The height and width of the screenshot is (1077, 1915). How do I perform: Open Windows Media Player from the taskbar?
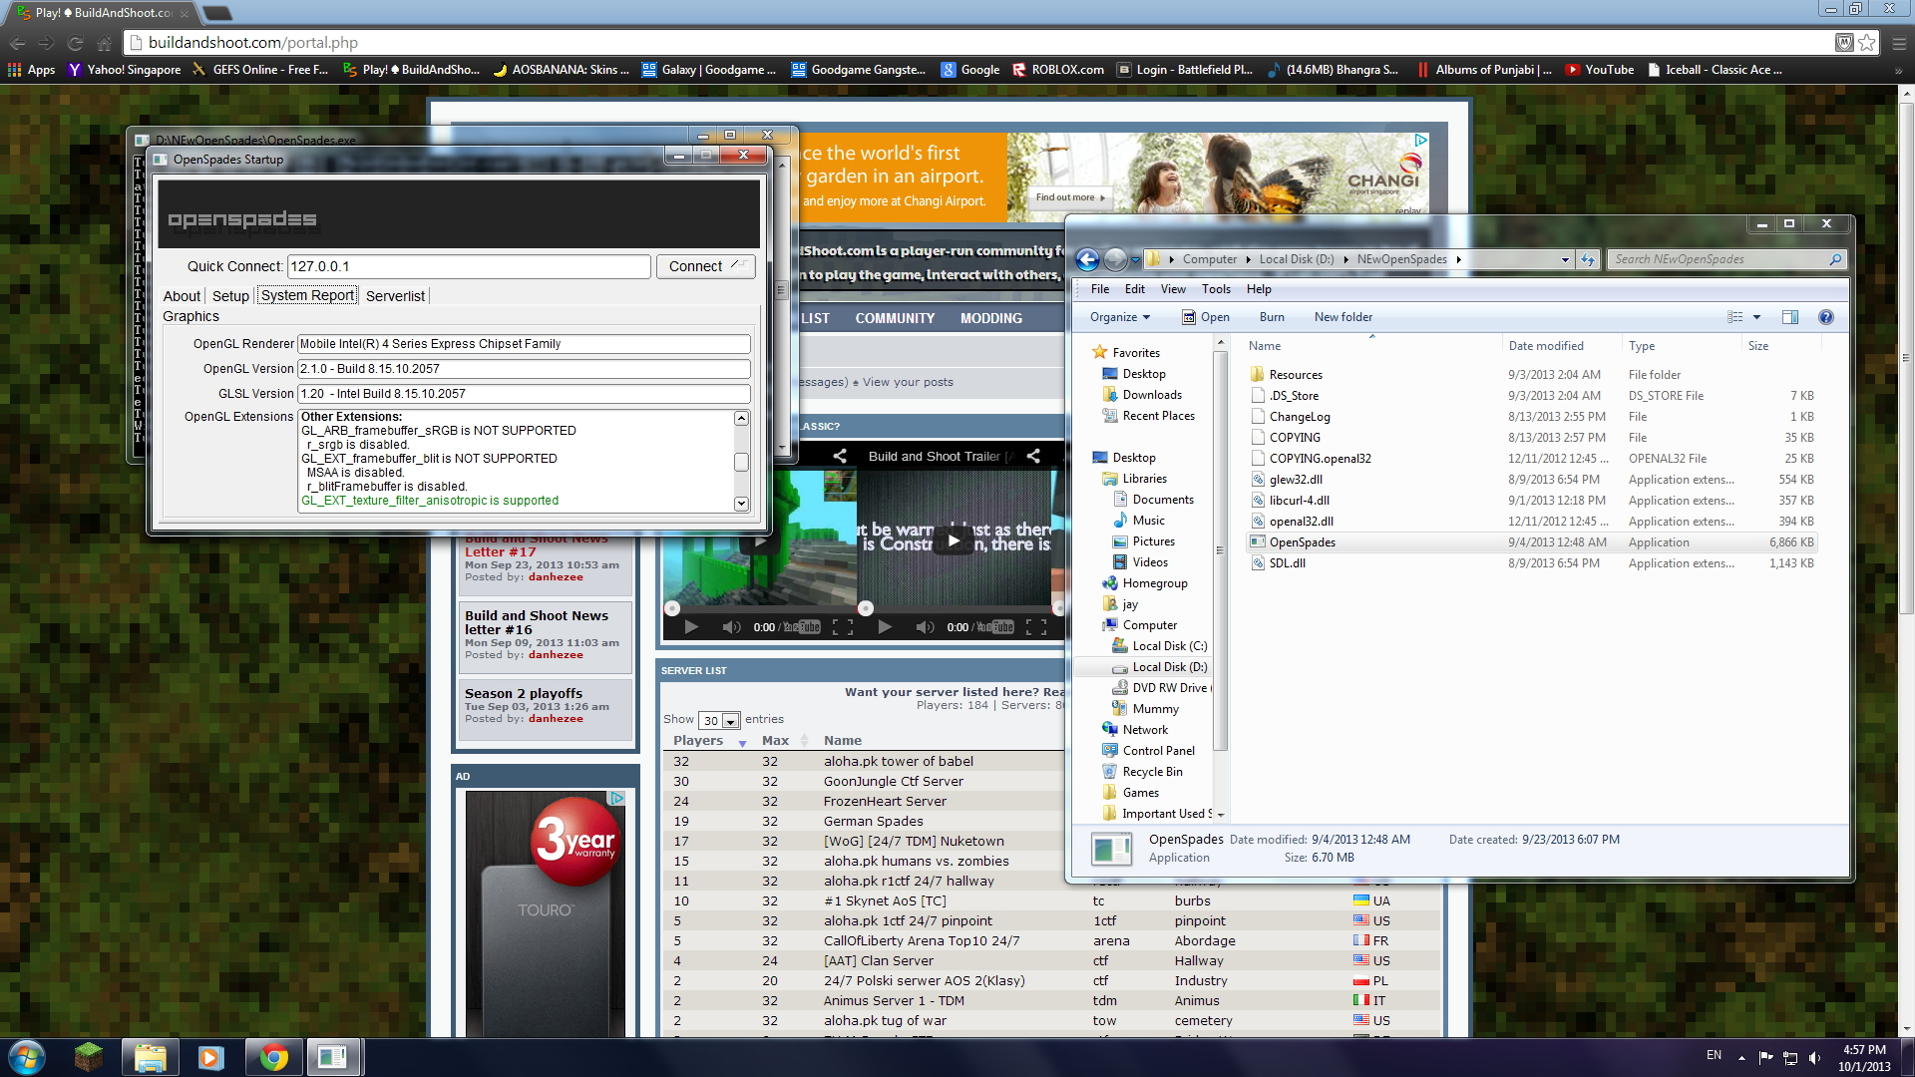point(210,1057)
